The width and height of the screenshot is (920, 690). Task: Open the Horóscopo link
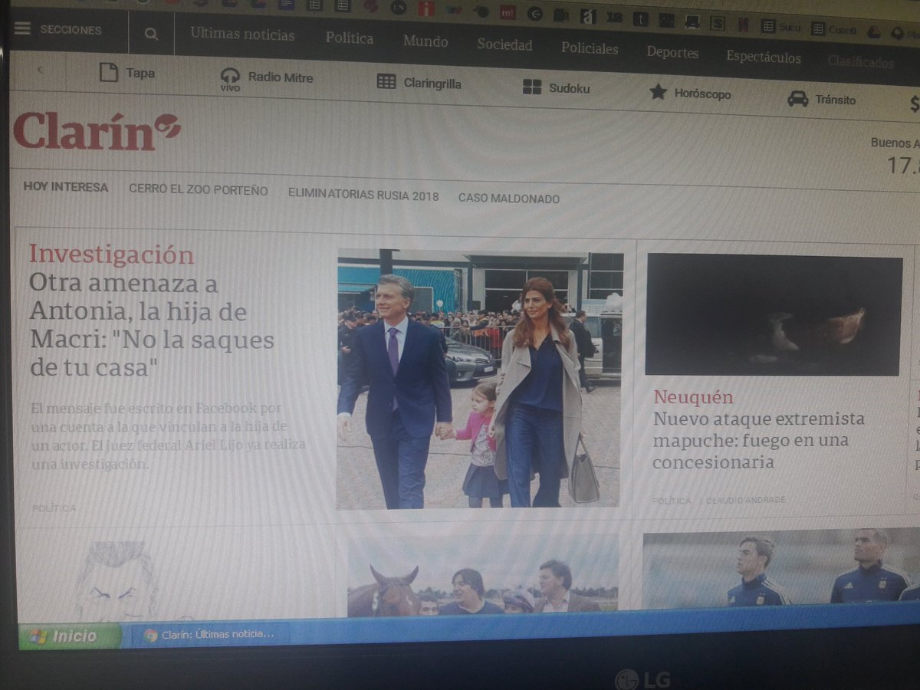[x=702, y=94]
